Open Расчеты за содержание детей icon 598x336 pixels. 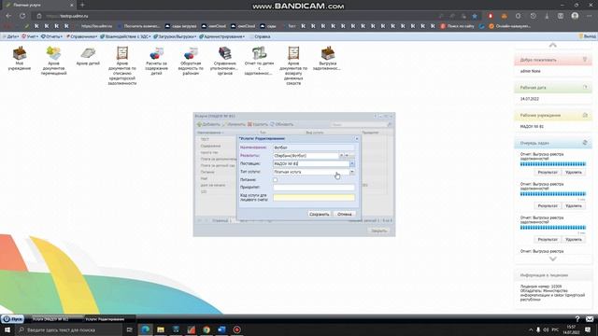pos(156,61)
